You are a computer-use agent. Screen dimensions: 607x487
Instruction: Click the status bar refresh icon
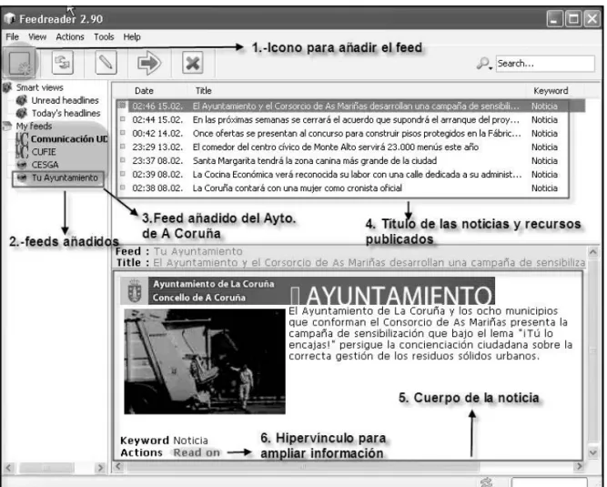point(487,482)
